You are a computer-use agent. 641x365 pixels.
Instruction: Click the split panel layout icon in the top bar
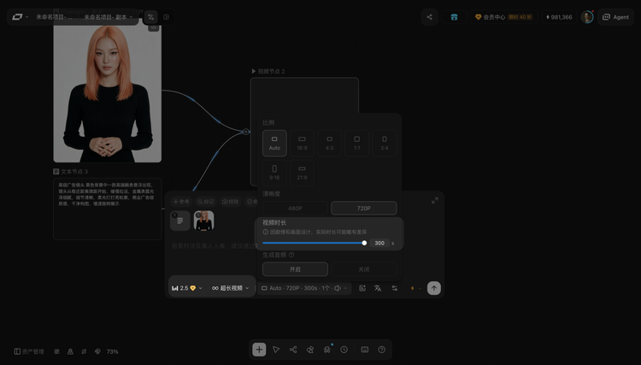pos(166,17)
